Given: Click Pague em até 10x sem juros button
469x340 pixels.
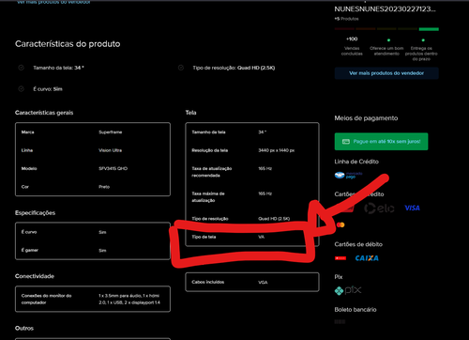Looking at the screenshot, I should point(381,142).
